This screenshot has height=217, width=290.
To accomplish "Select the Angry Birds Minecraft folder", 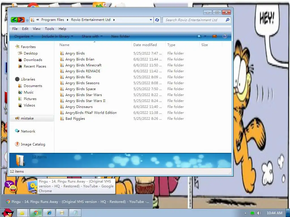I will pyautogui.click(x=84, y=65).
